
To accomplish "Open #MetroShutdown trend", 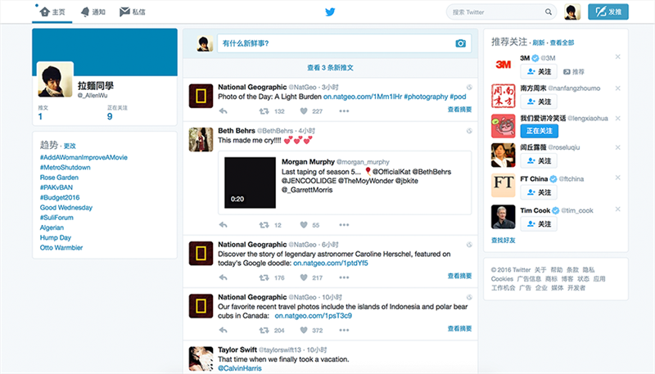I will [65, 168].
